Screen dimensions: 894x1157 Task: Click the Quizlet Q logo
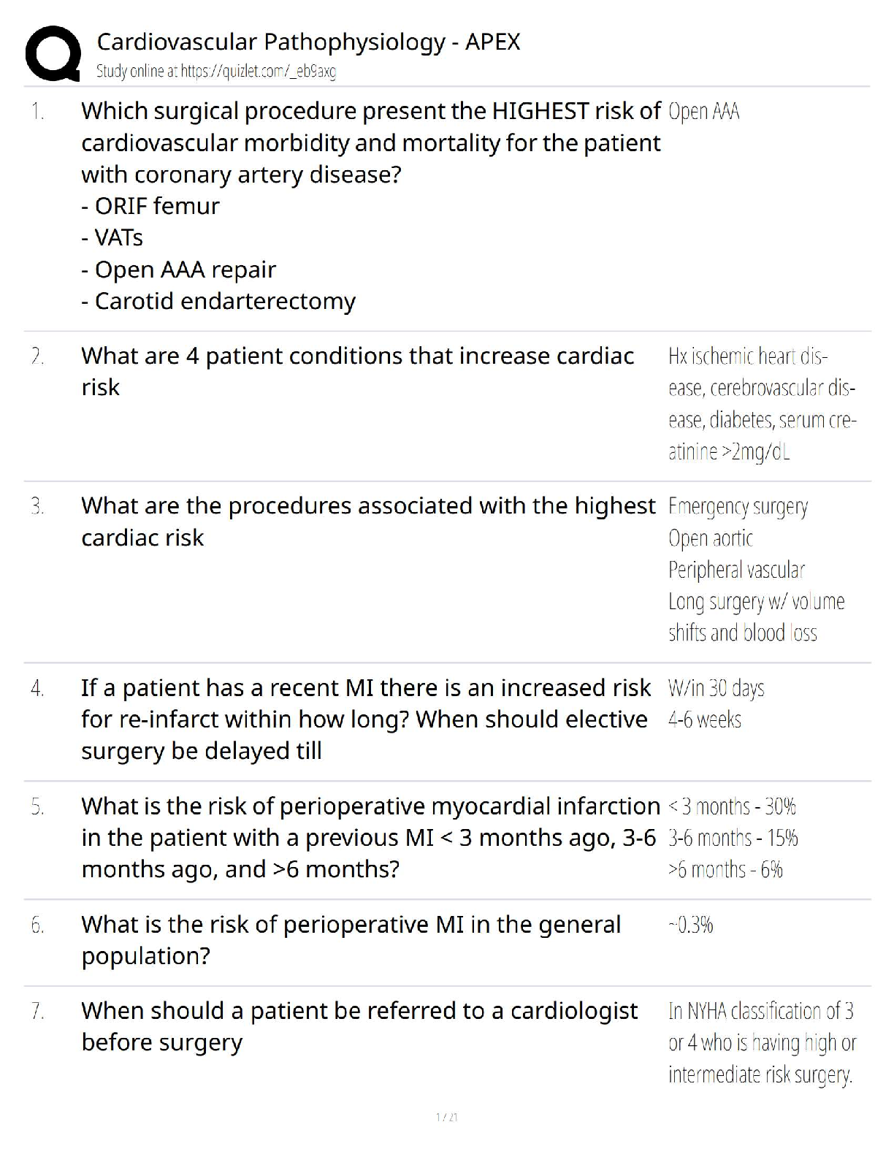coord(53,53)
